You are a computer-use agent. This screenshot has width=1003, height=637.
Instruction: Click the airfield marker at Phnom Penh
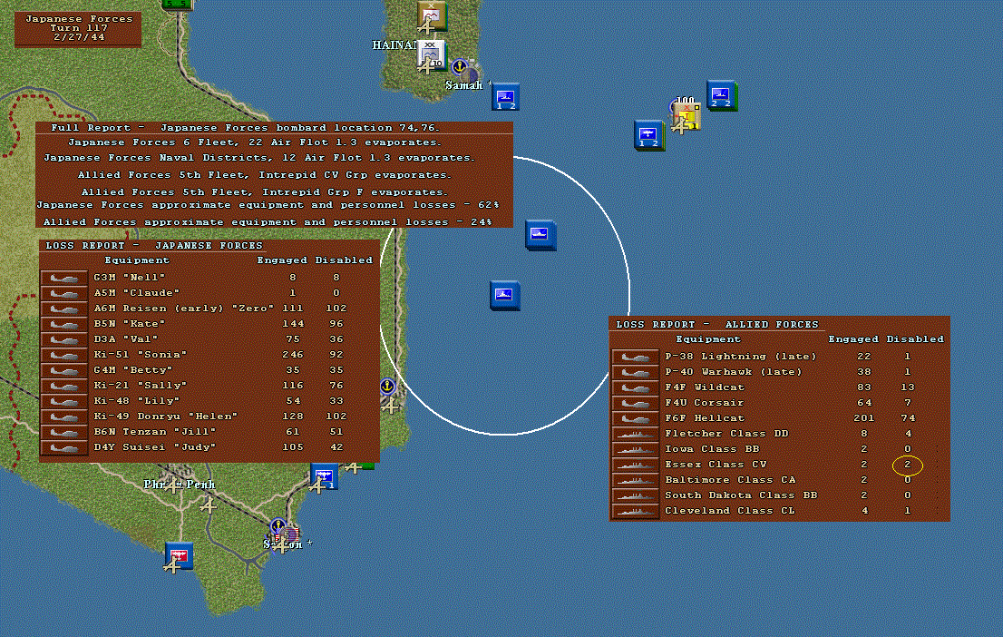point(172,486)
